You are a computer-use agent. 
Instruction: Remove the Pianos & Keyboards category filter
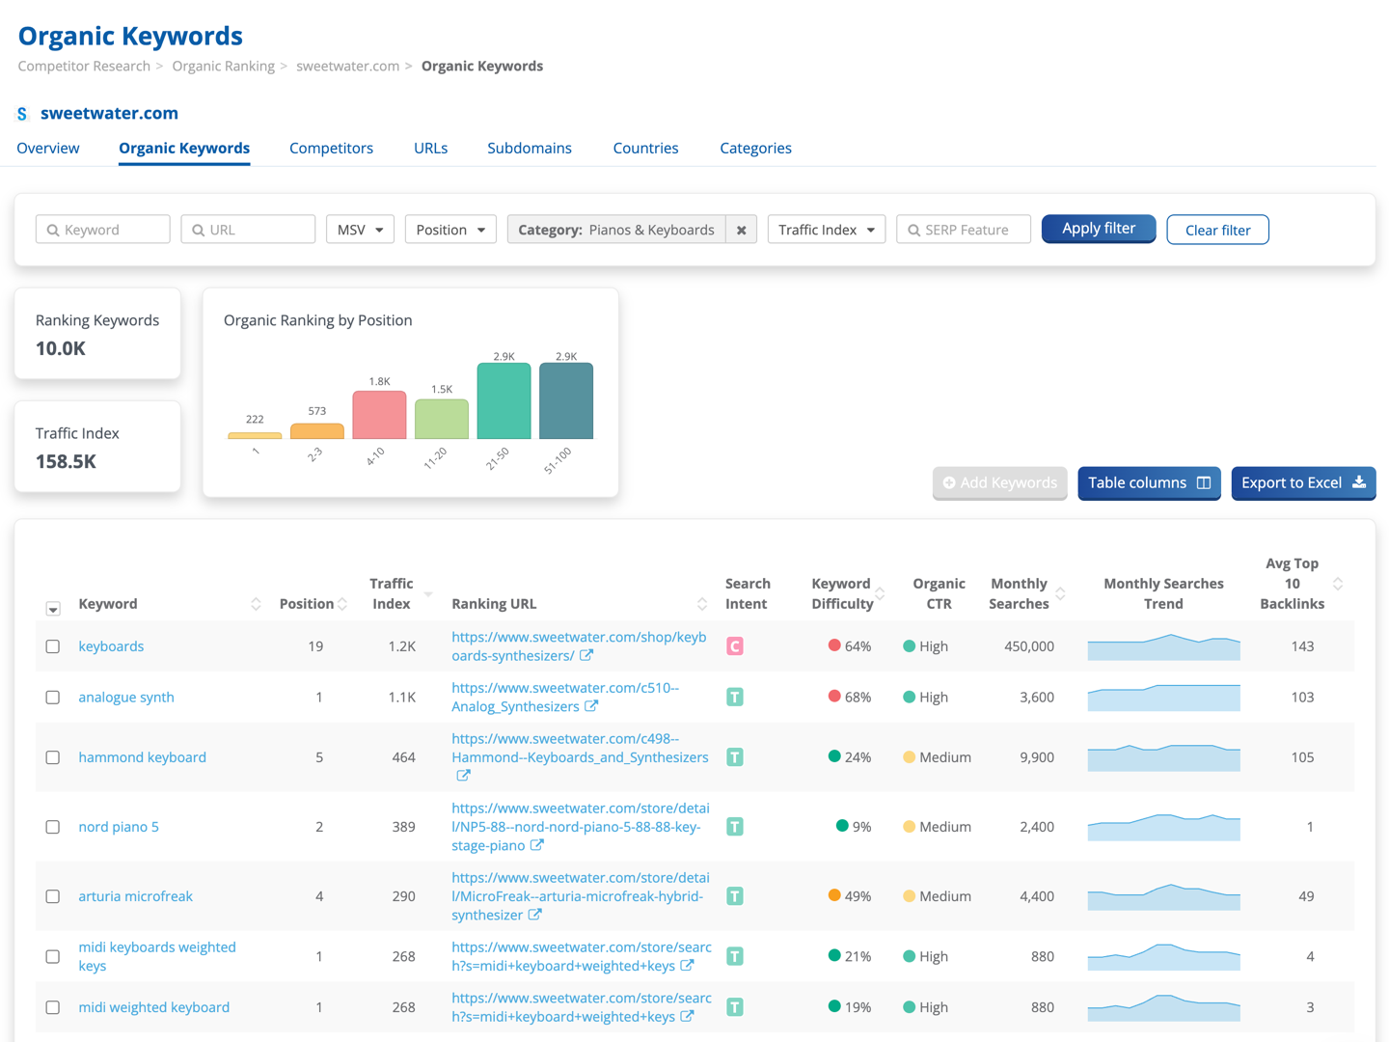pyautogui.click(x=742, y=230)
